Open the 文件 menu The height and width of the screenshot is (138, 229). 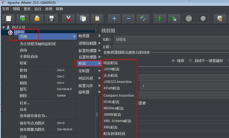click(x=6, y=9)
